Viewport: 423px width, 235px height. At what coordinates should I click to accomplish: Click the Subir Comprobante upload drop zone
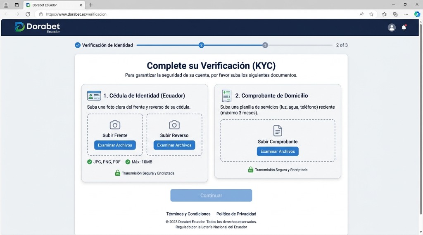coord(278,141)
